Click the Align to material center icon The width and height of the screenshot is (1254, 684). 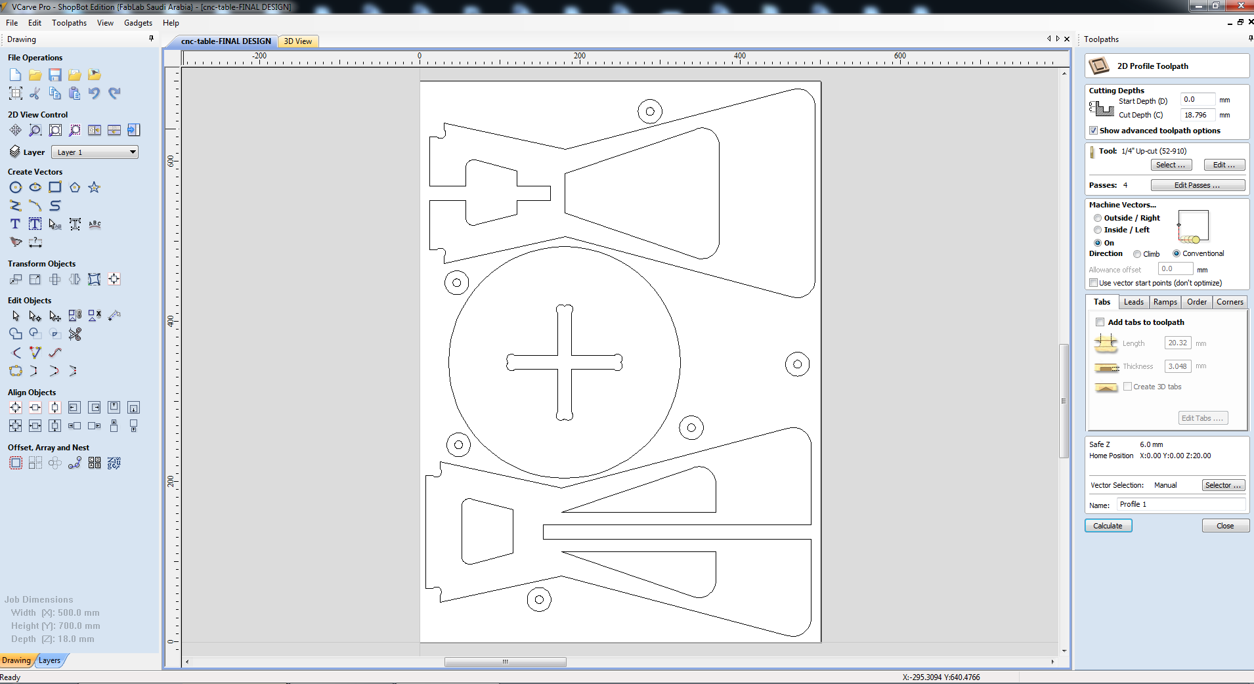(16, 408)
